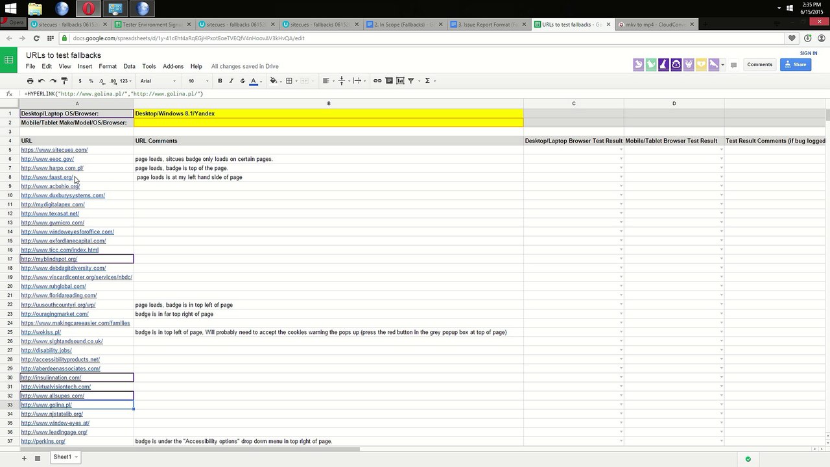Format as percent
The image size is (830, 467).
pos(91,81)
